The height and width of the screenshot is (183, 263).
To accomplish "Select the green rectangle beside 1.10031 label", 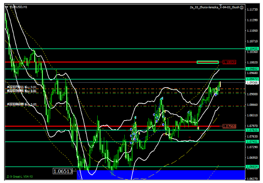I will [207, 62].
